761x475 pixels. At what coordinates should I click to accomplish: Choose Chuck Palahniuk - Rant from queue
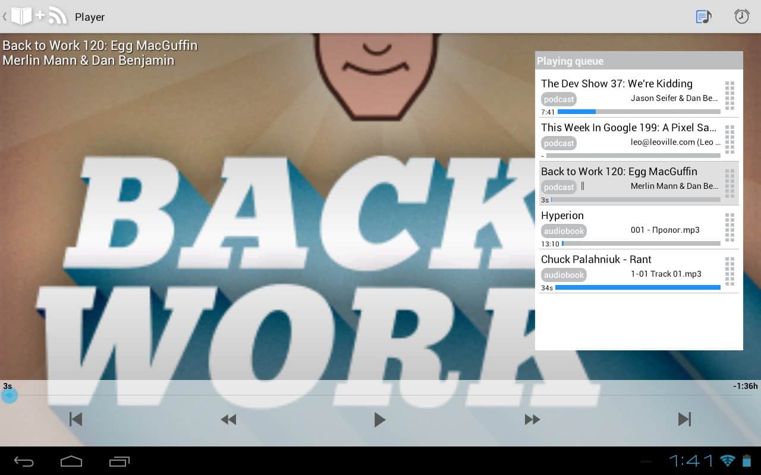[x=630, y=271]
